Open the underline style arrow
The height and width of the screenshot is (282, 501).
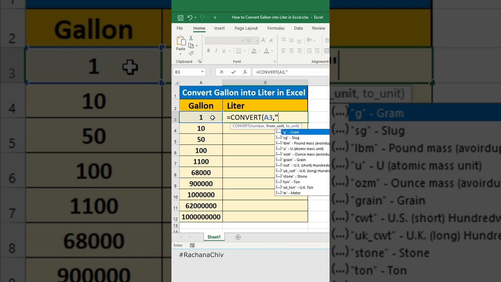229,51
